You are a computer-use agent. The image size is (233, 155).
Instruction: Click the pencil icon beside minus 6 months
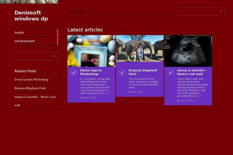click(x=170, y=72)
